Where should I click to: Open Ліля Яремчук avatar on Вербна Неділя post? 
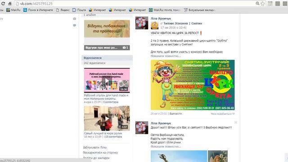pyautogui.click(x=142, y=128)
